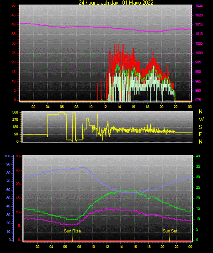Click the blue '70' humidity axis label
Viewport: 213px width, 253px height.
pos(8,181)
